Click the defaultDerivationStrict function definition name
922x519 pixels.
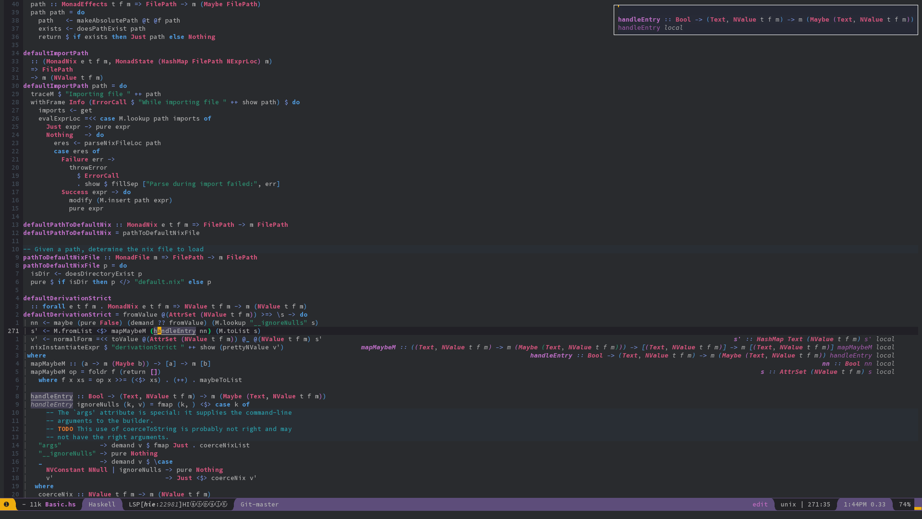(x=67, y=314)
